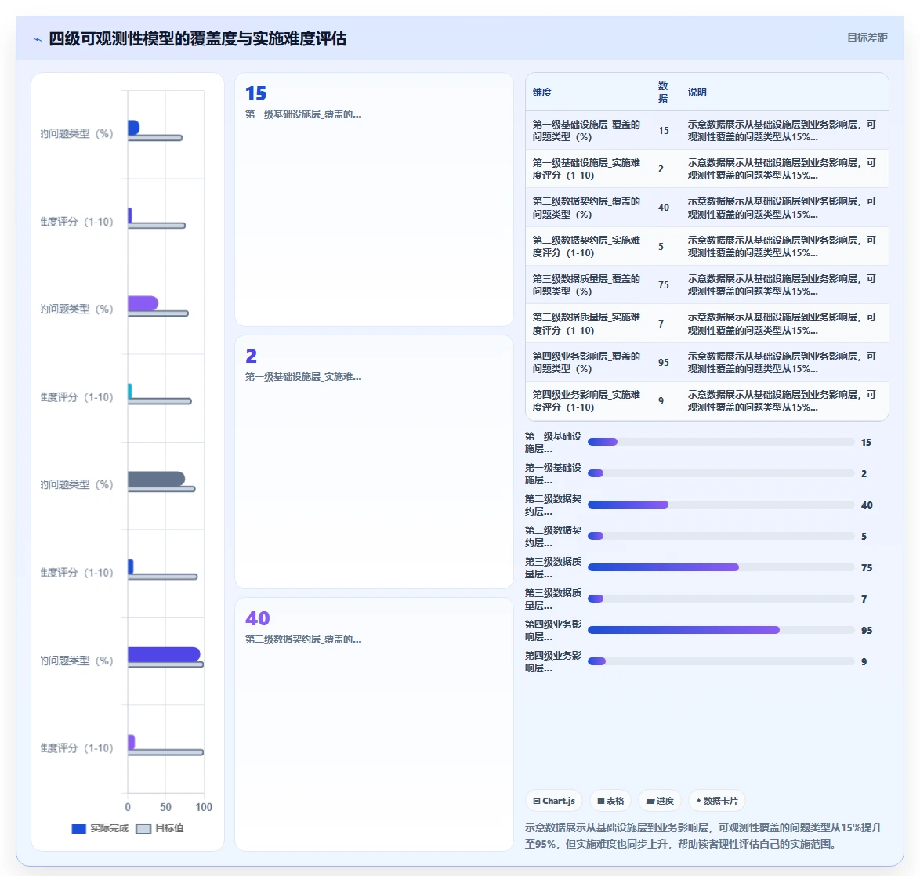This screenshot has width=920, height=876.
Task: Click the dashboard title 四级可观测性模型的覆盖度与实施难度评估
Action: coord(197,38)
